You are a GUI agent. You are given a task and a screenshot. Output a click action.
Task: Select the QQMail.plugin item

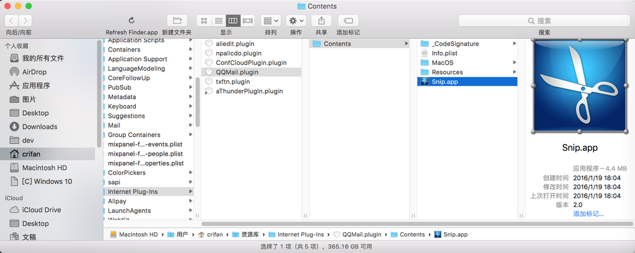point(252,72)
